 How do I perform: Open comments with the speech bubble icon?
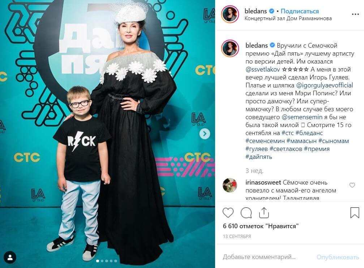(246, 212)
